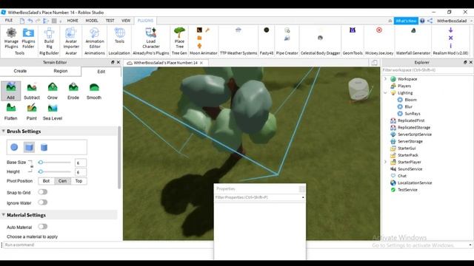Select the Add terrain tool
The width and height of the screenshot is (474, 266).
point(11,90)
